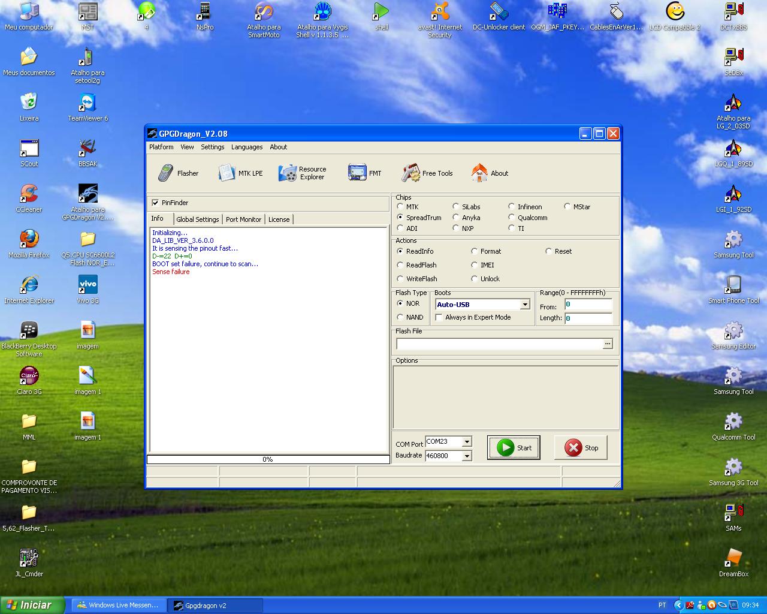The image size is (767, 614).
Task: Click the Stop button
Action: coord(581,448)
